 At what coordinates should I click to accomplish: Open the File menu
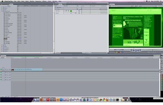click(15, 1)
